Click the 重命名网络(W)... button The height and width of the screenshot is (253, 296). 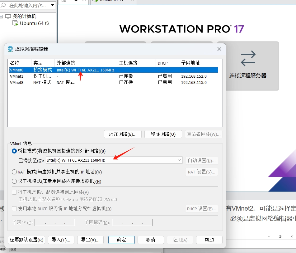tap(204, 134)
